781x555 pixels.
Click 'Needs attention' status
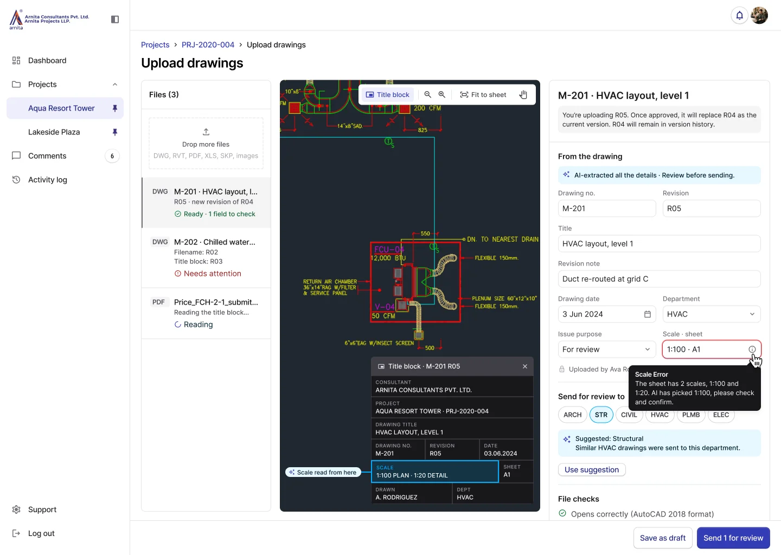(x=208, y=274)
